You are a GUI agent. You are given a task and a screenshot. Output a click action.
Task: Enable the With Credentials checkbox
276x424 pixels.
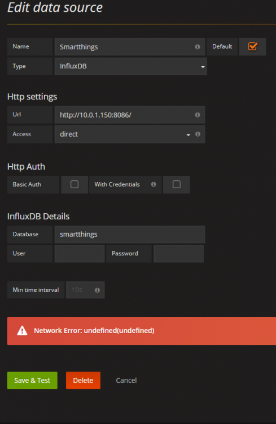tap(176, 184)
